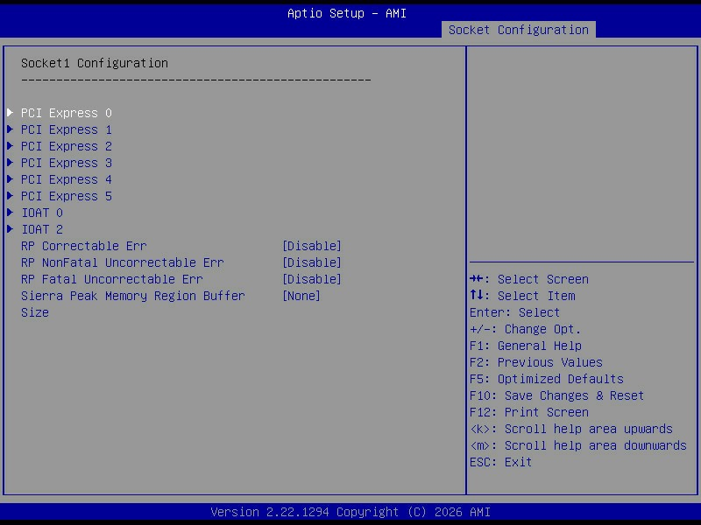Click the arrow beside IOAT 0
701x525 pixels.
point(10,213)
